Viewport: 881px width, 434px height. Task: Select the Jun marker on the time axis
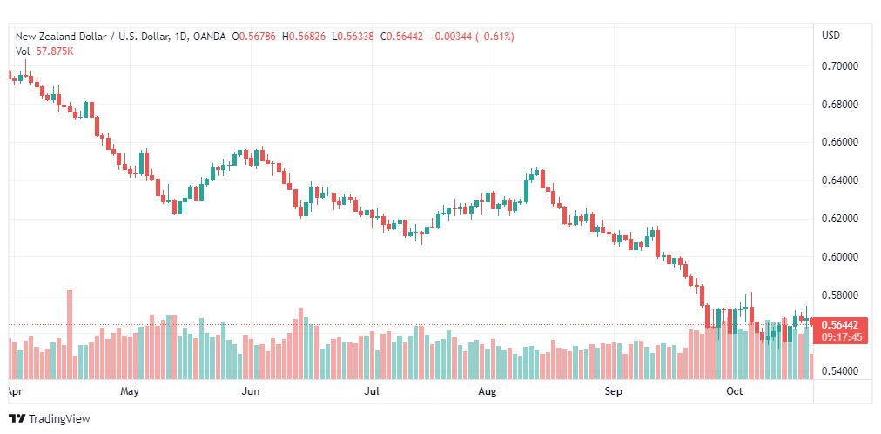(250, 391)
